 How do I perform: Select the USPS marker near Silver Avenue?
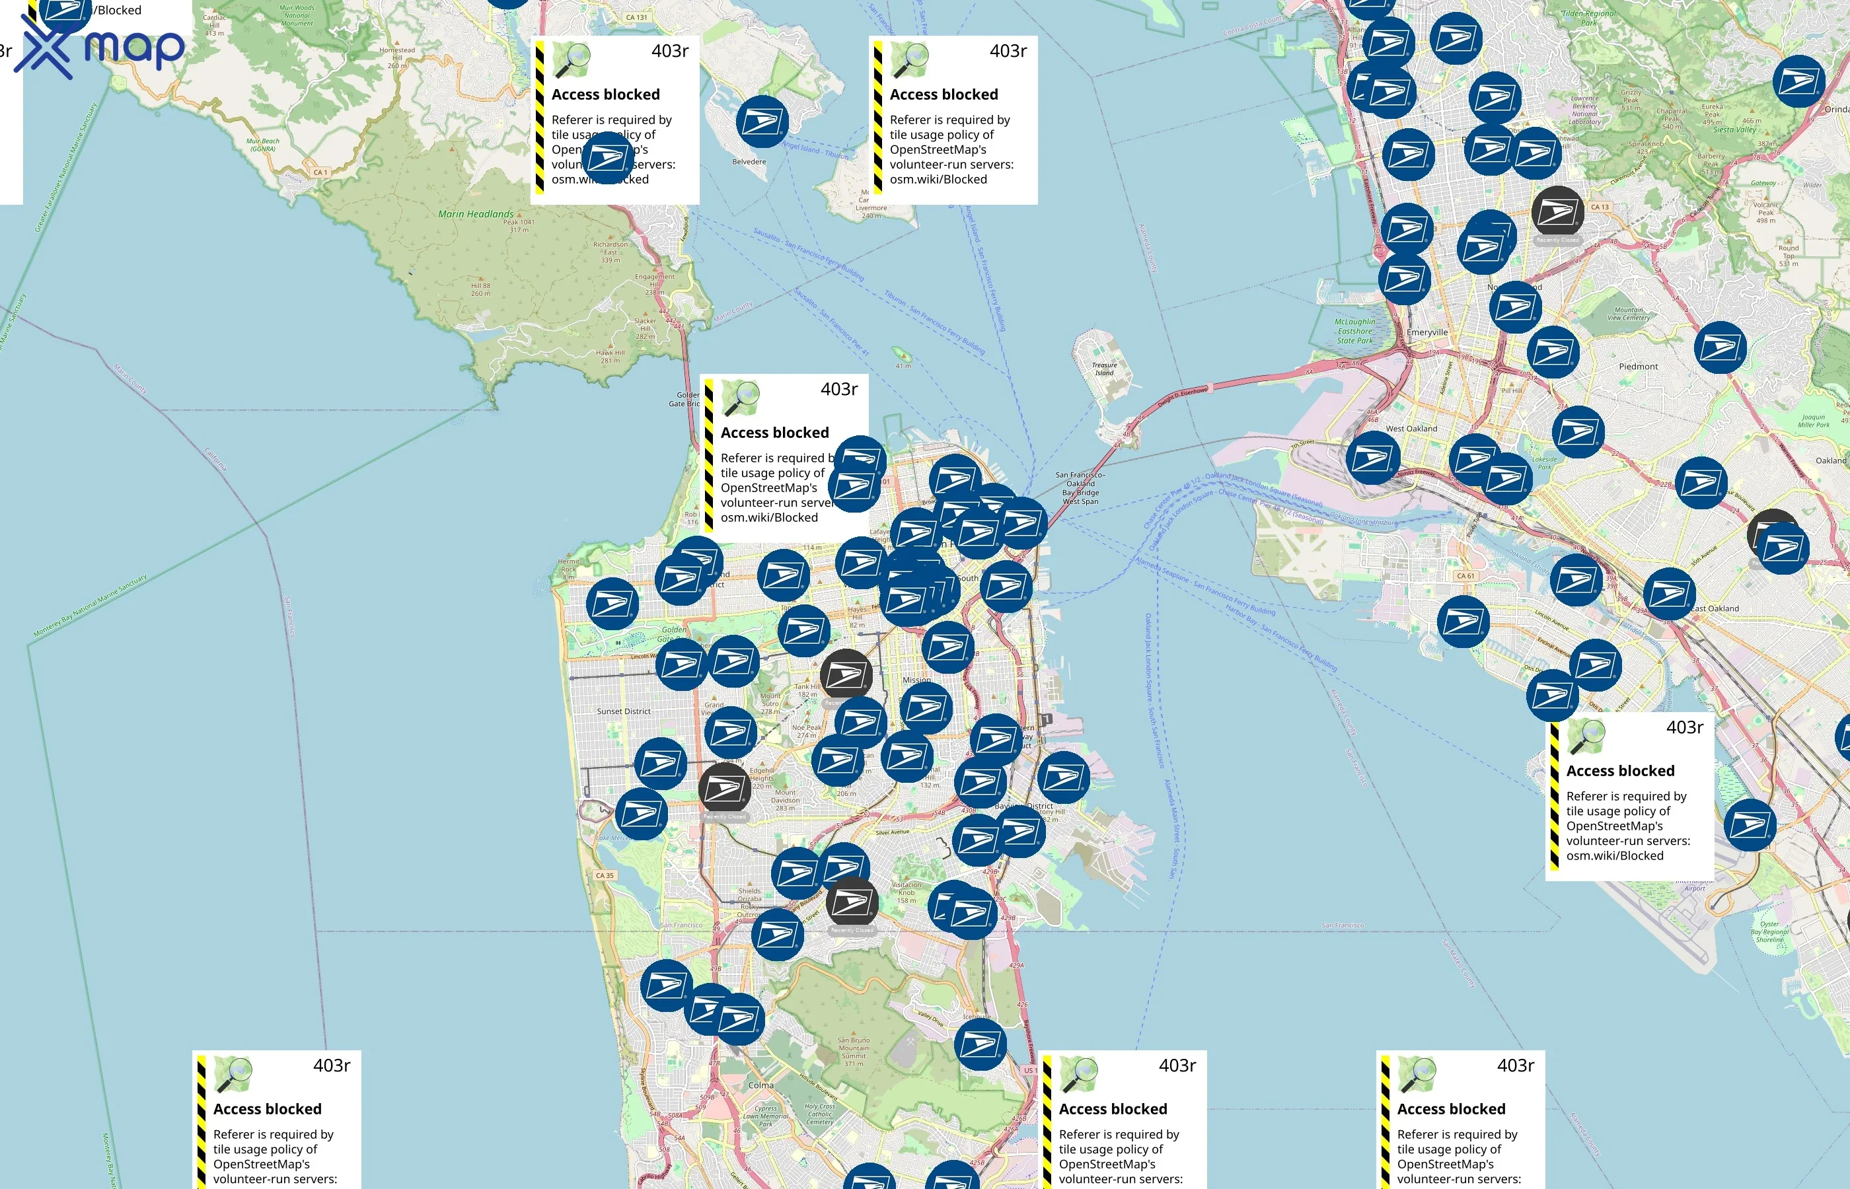click(x=979, y=840)
